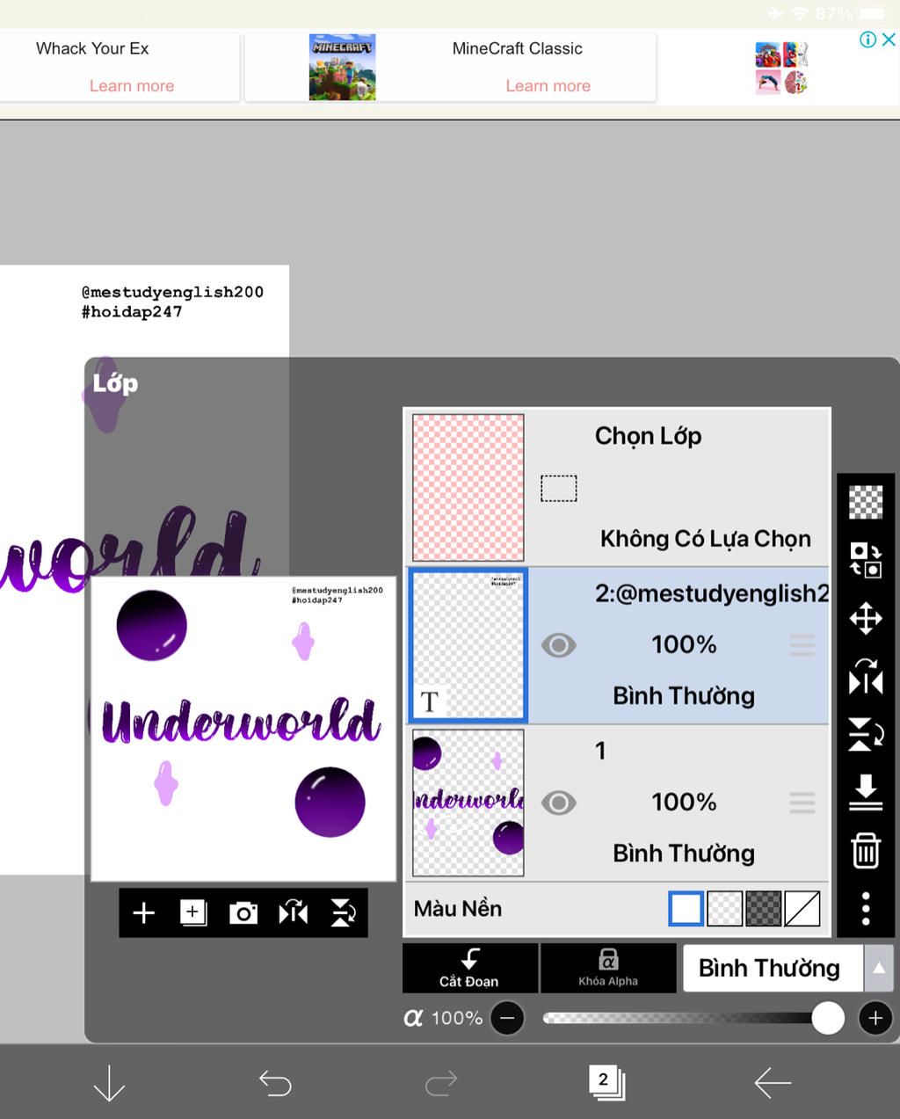Tap the rotate-flip horizontal icon in sidebar
This screenshot has height=1119, width=900.
[866, 676]
